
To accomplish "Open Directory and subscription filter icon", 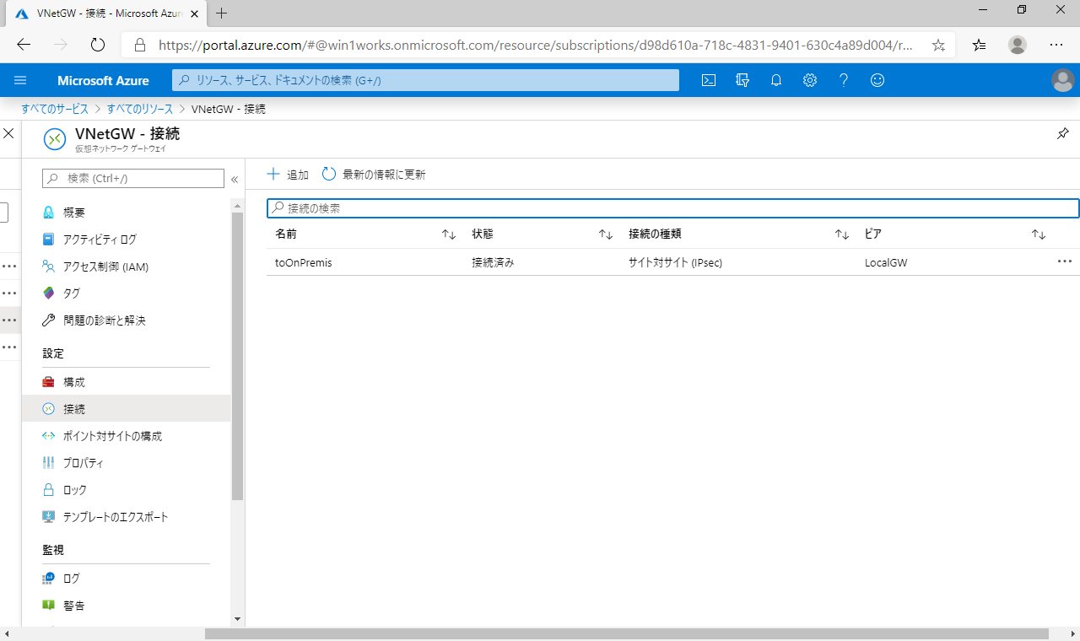I will click(742, 80).
